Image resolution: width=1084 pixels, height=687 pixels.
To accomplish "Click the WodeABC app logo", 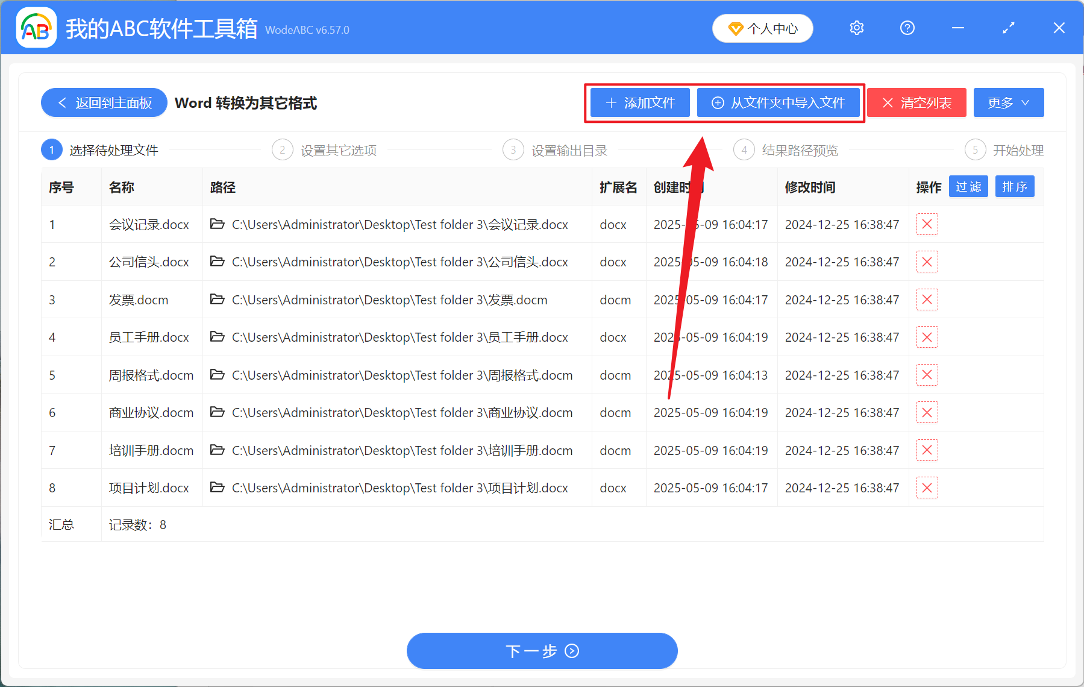I will pyautogui.click(x=36, y=28).
